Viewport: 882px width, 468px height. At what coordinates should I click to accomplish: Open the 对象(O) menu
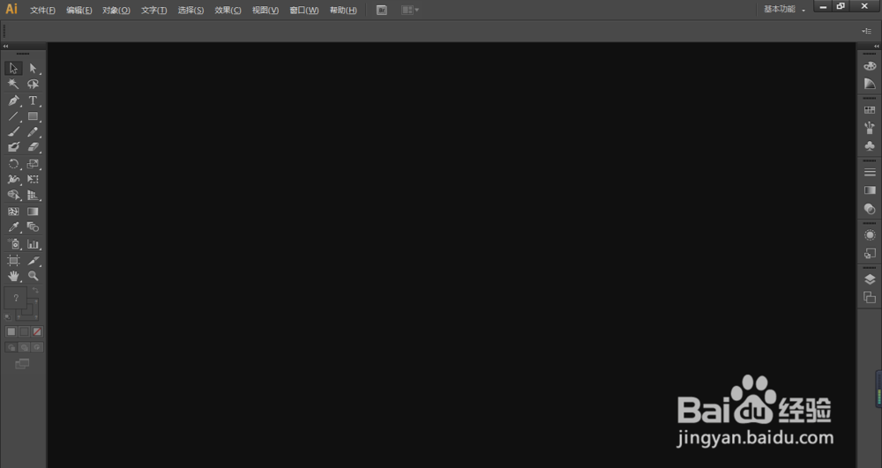point(116,10)
